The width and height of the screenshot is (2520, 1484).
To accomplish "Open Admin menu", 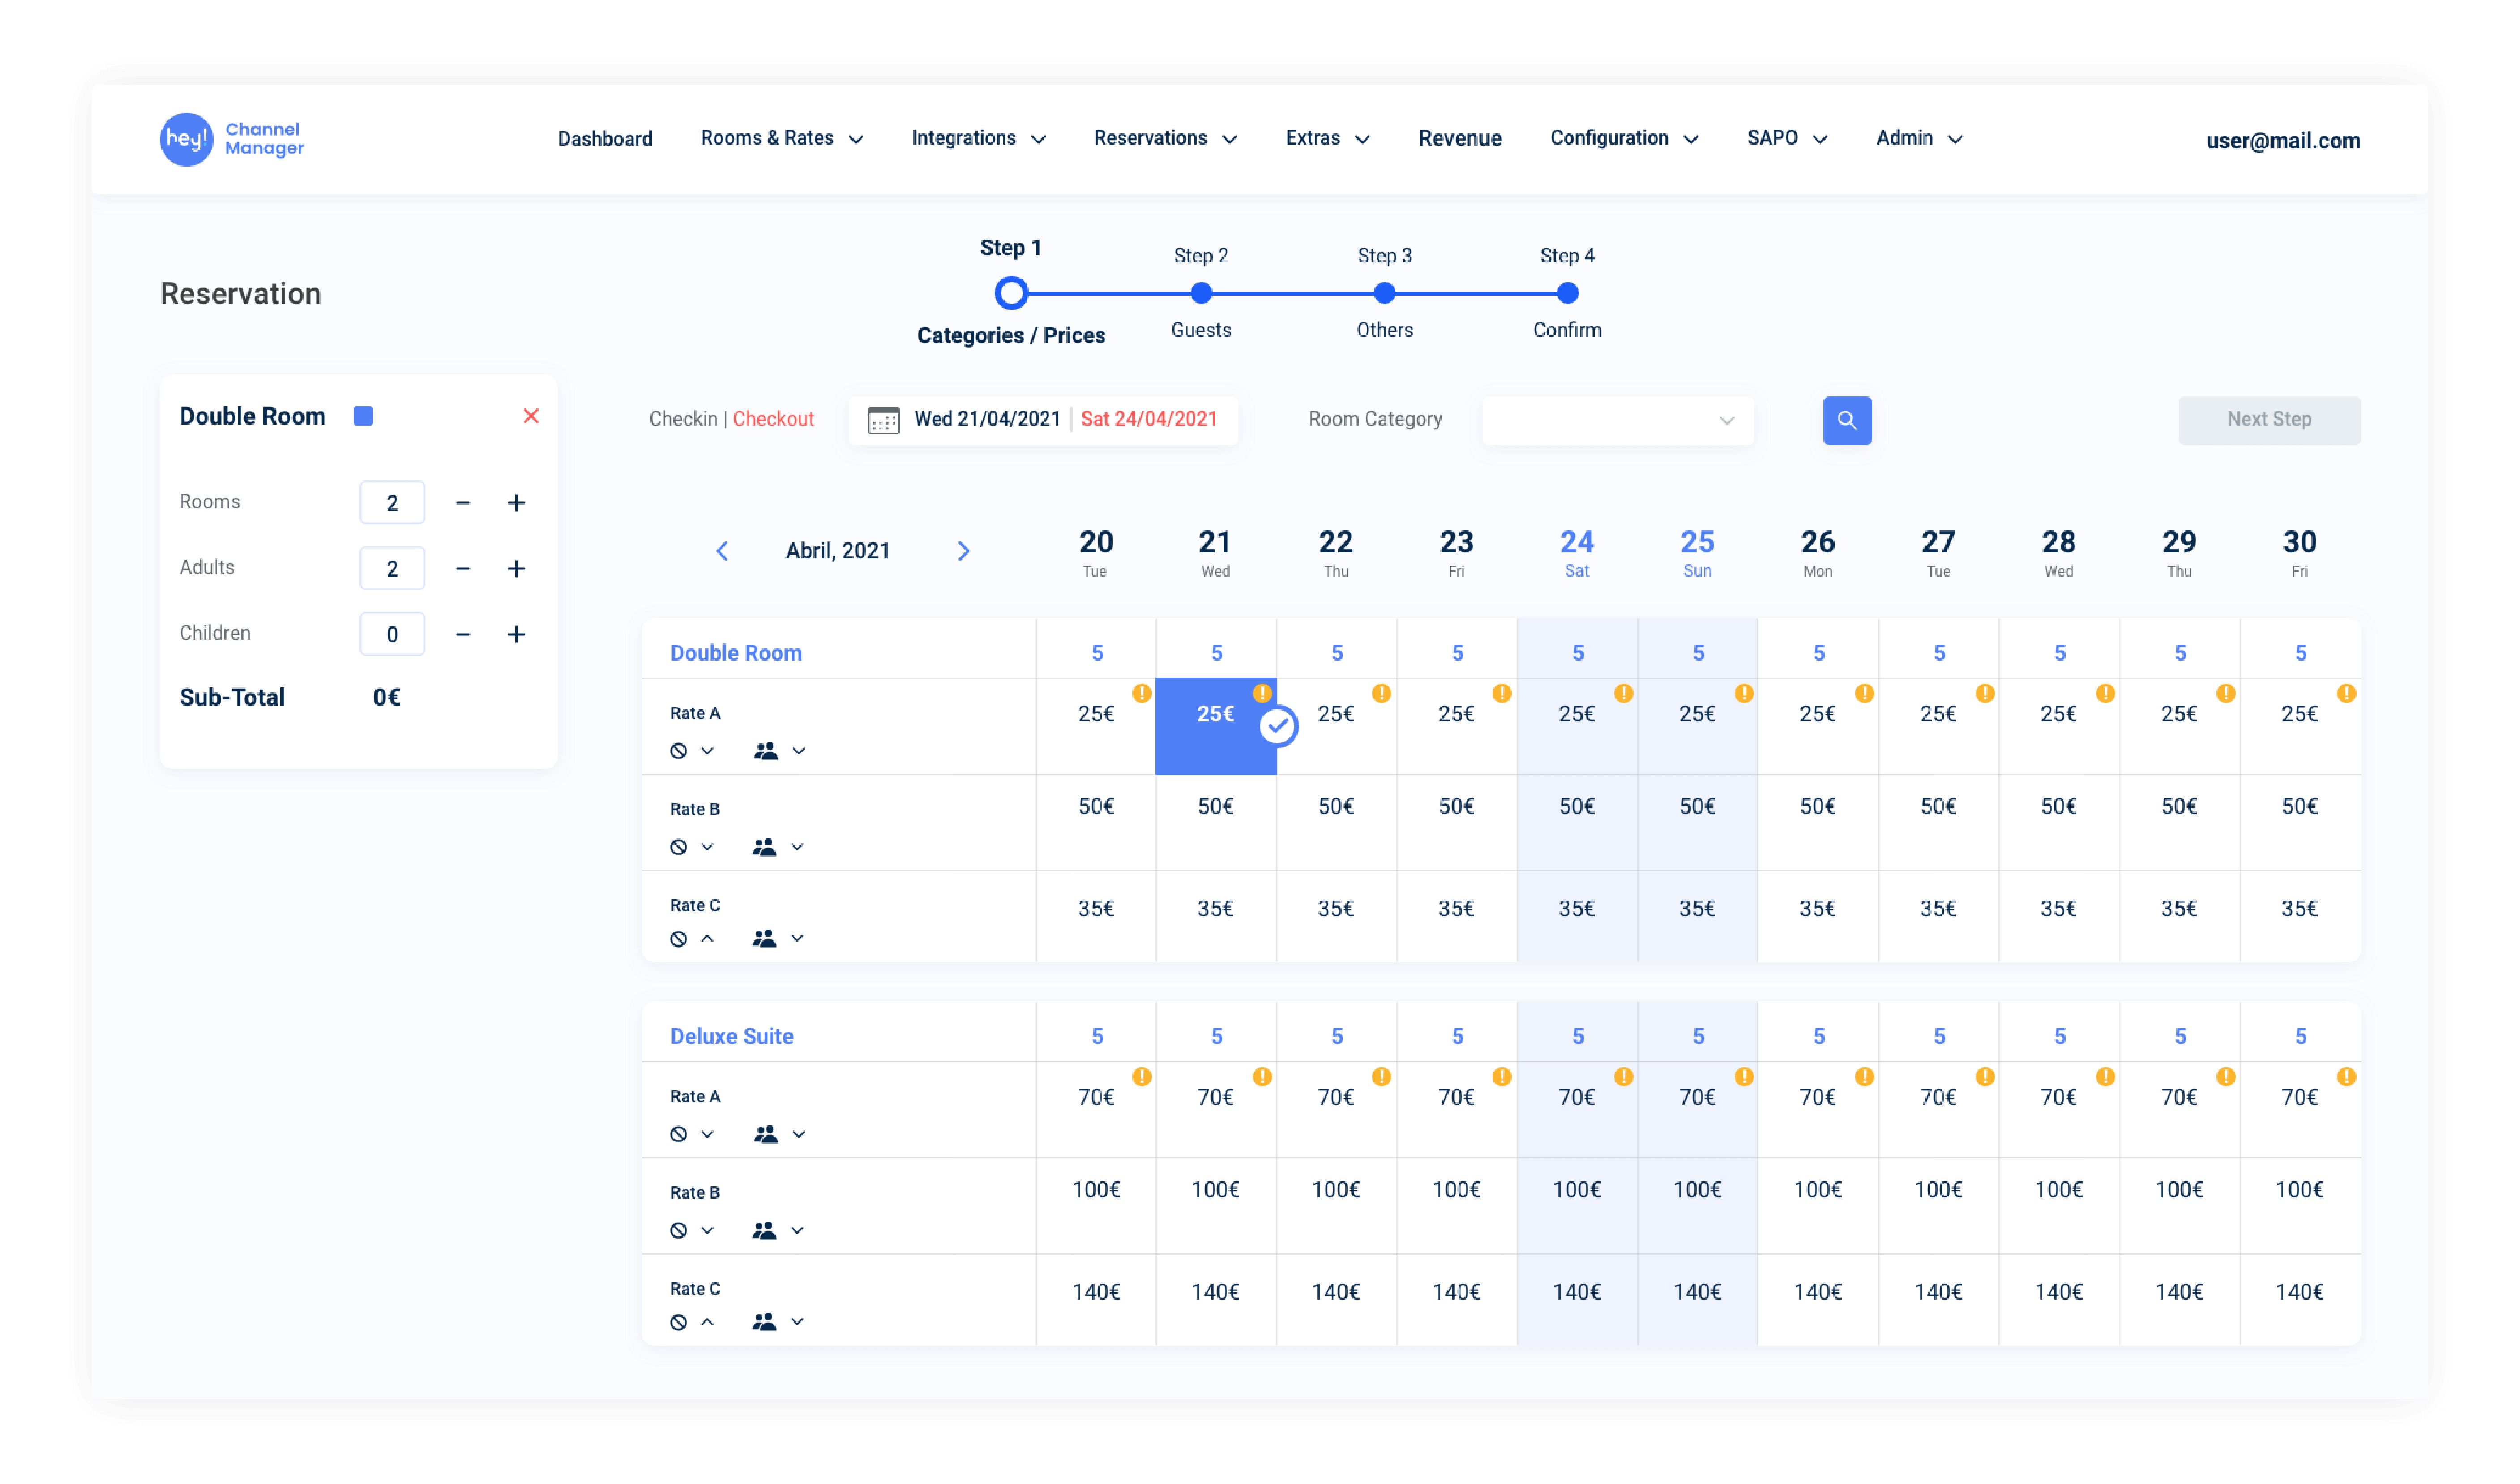I will click(x=1919, y=139).
